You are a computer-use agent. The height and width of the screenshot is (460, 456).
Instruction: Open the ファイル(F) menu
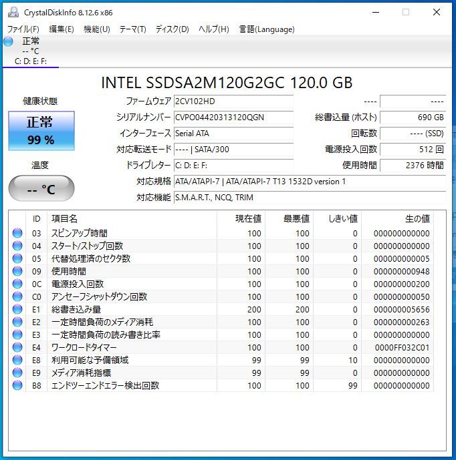coord(23,29)
